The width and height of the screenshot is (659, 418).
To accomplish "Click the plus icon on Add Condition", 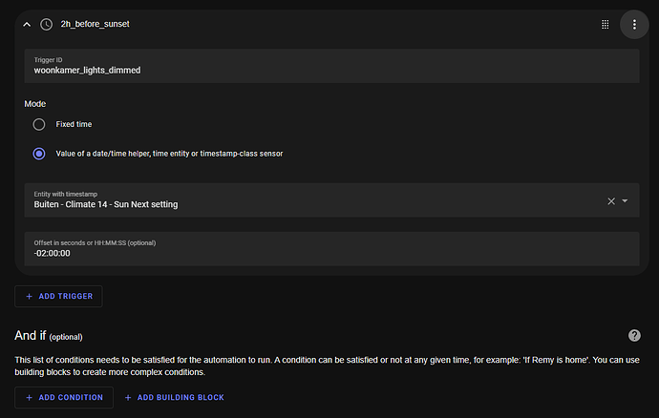I will (30, 397).
